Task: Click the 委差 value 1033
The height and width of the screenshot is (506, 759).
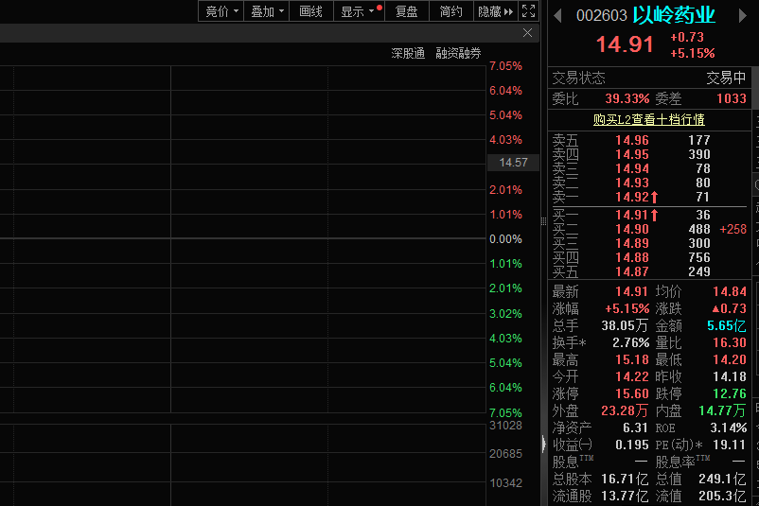Action: click(732, 98)
